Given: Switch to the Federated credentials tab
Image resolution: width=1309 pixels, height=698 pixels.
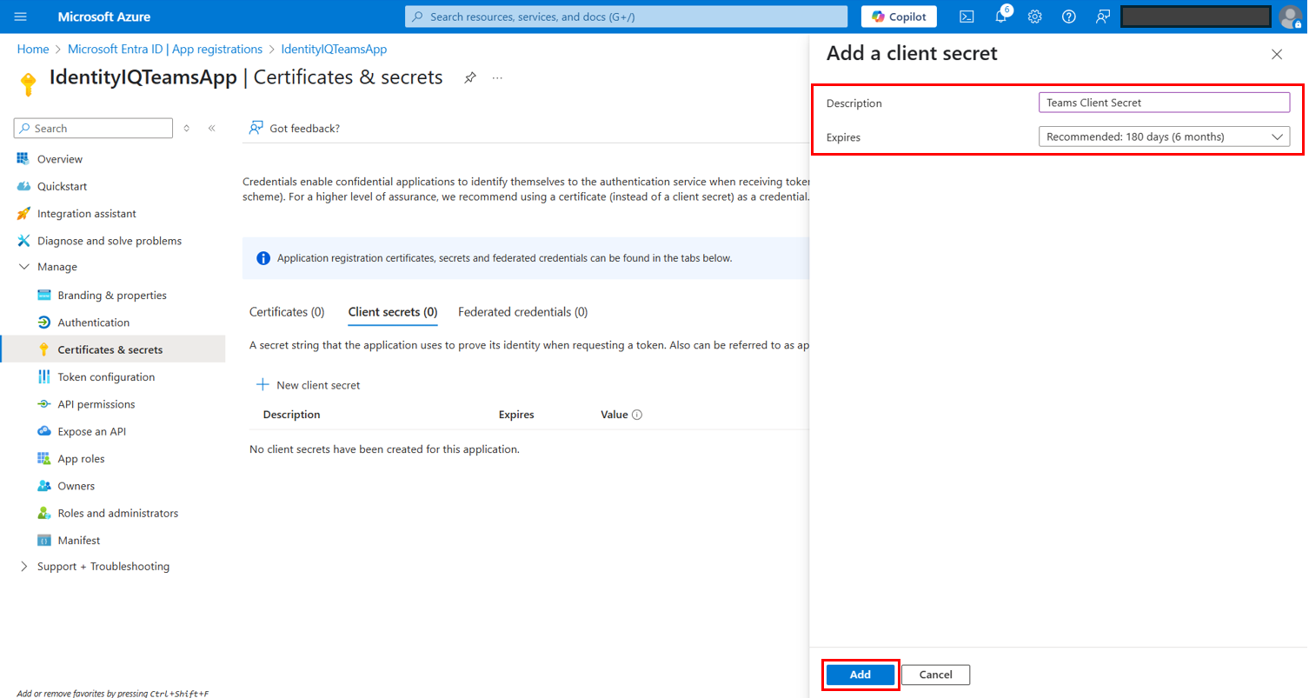Looking at the screenshot, I should coord(522,312).
